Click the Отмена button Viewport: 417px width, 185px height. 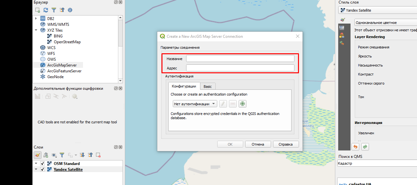pyautogui.click(x=258, y=144)
